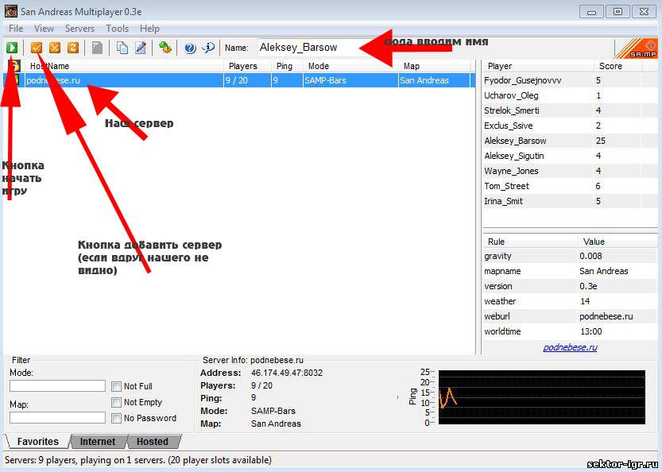Select player Wayne_Jones

click(570, 171)
